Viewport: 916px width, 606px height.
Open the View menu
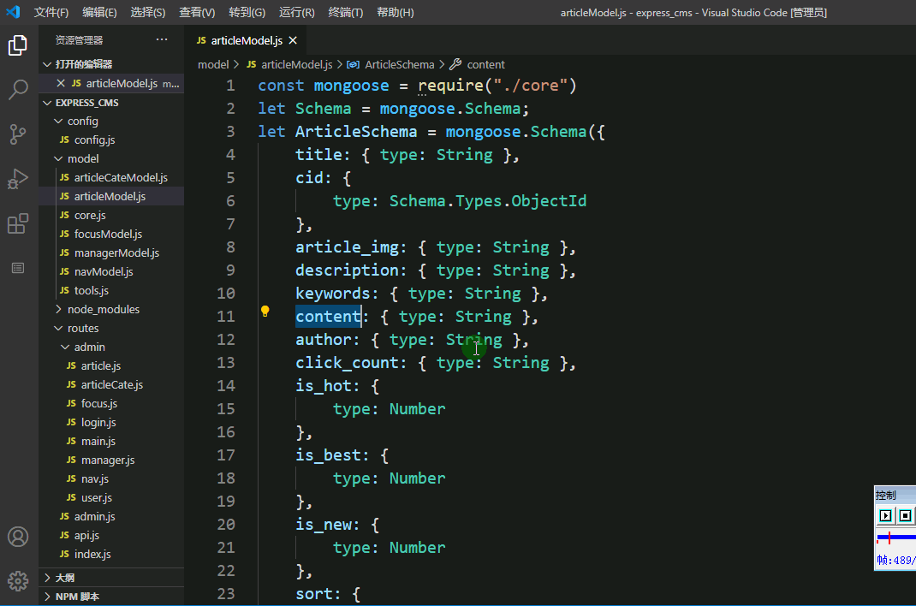197,12
